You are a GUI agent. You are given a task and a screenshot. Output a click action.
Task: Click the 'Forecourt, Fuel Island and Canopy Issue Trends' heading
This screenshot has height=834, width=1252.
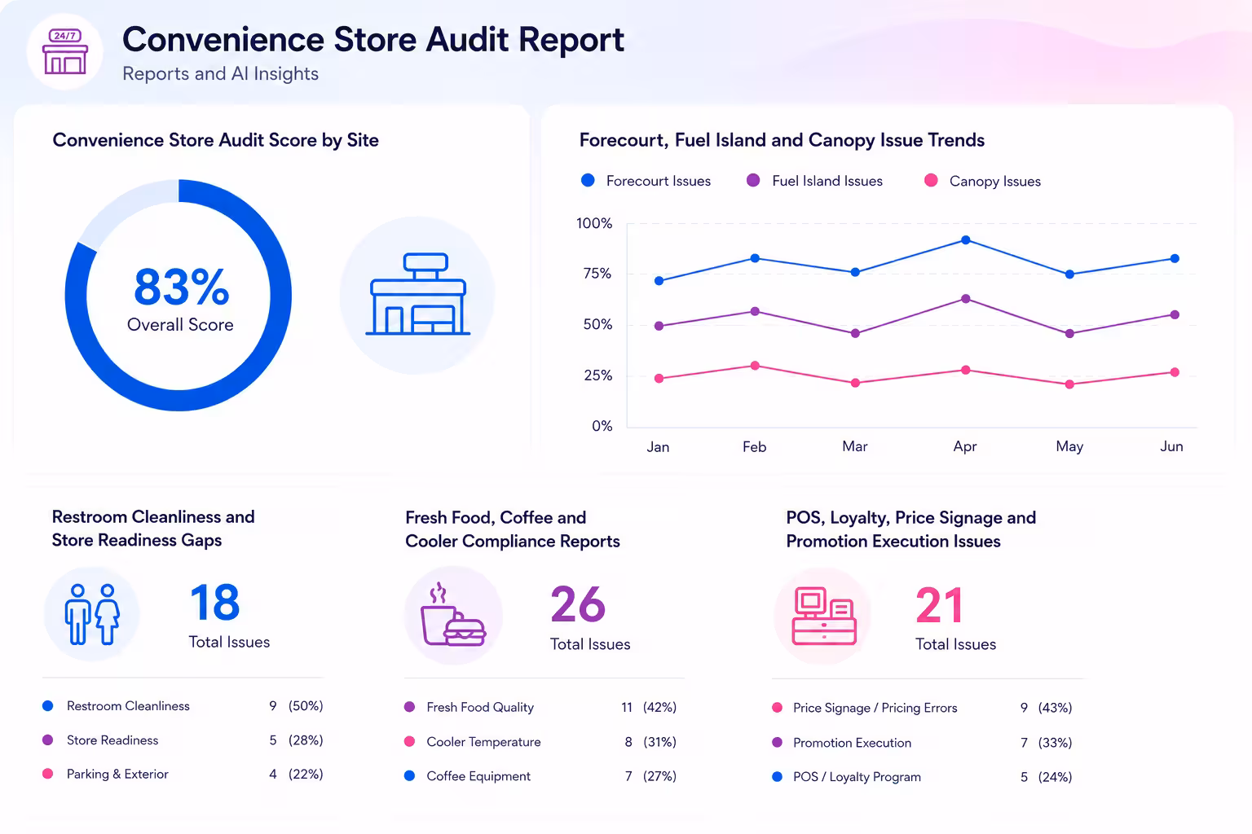coord(782,140)
